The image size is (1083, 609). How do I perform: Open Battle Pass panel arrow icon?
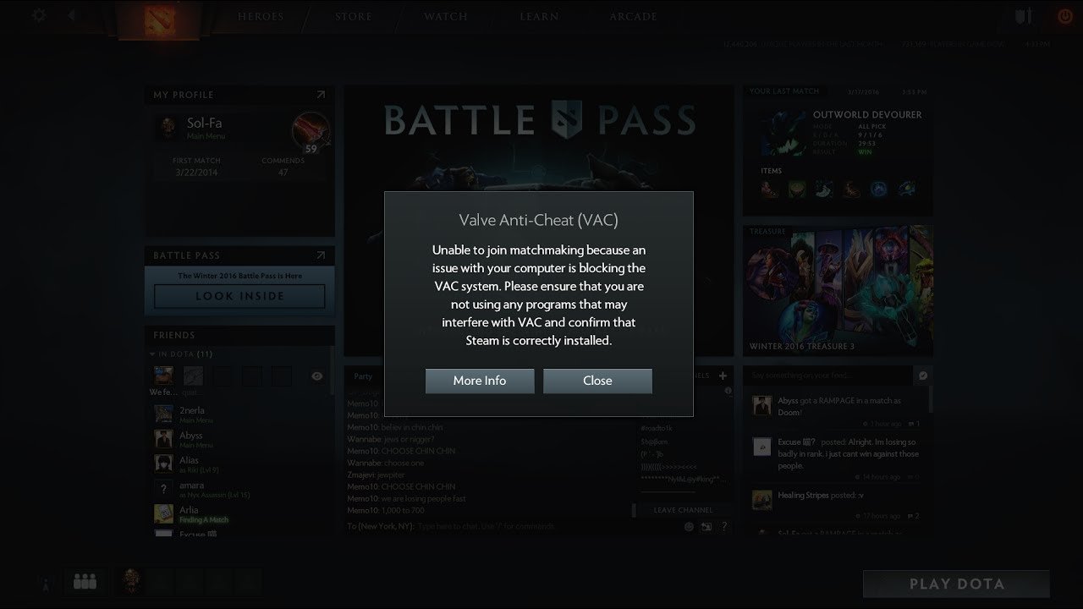coord(321,255)
